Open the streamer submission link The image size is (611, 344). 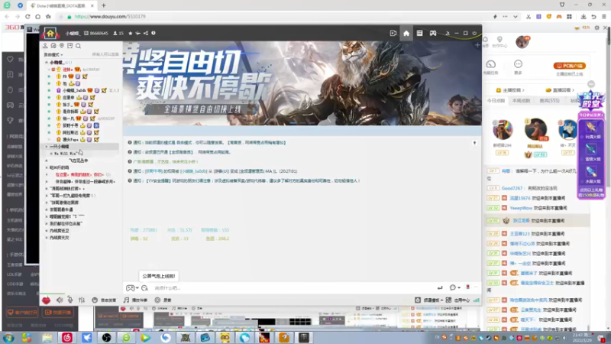click(x=510, y=90)
